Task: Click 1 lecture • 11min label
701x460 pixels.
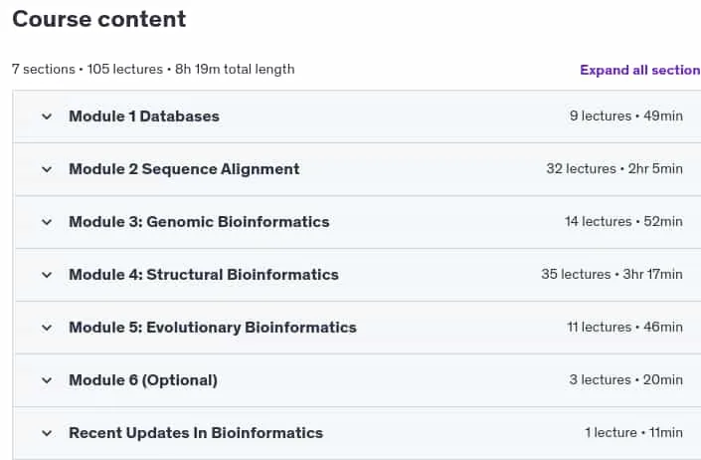Action: (x=633, y=433)
